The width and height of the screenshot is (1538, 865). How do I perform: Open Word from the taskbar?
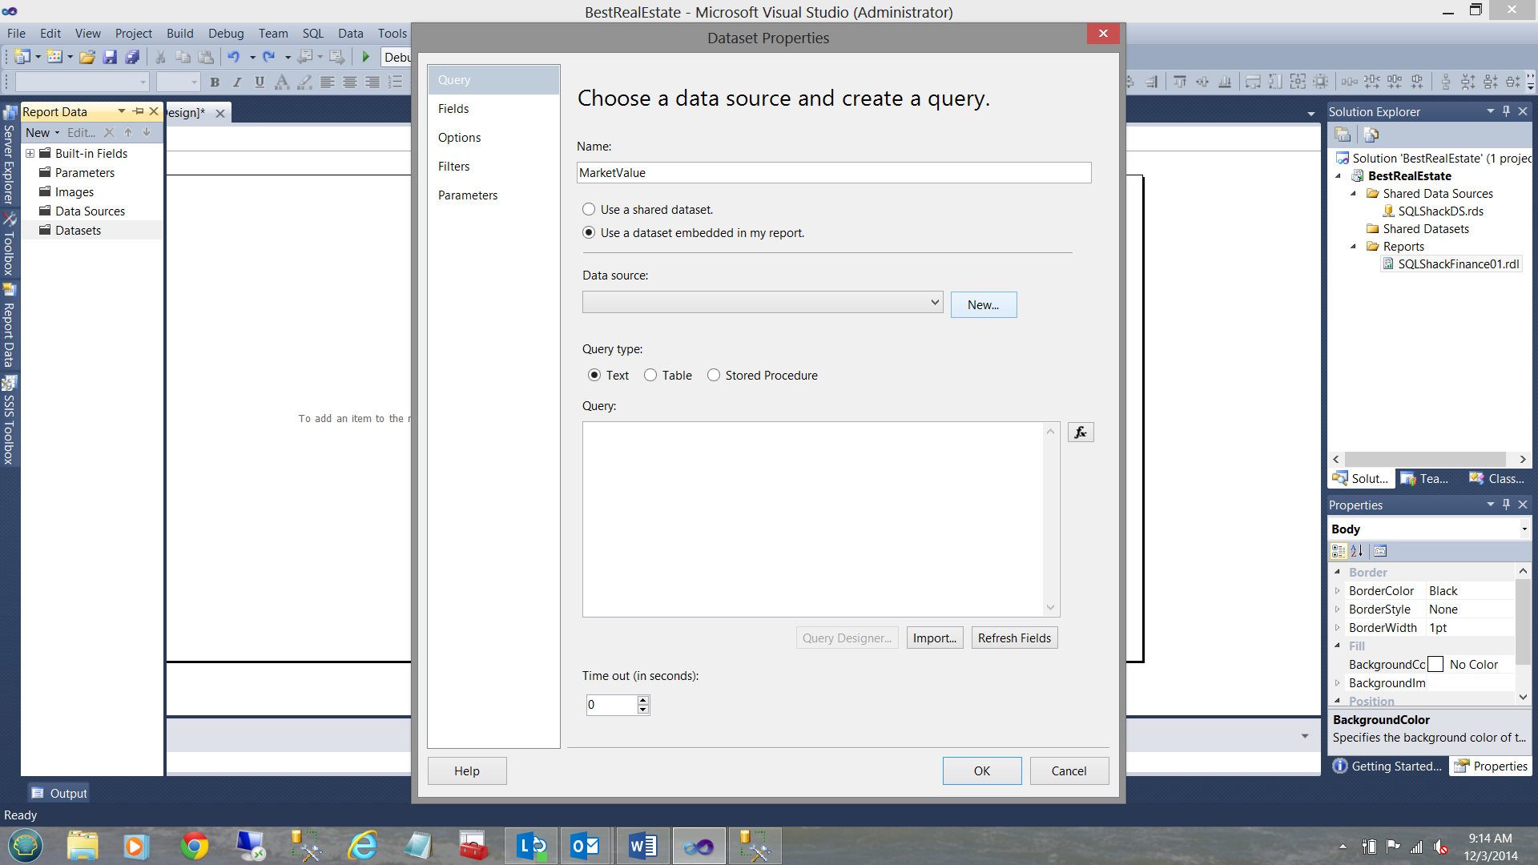click(642, 846)
